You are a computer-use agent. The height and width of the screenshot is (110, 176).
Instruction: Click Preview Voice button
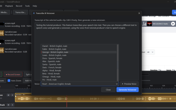[129, 84]
